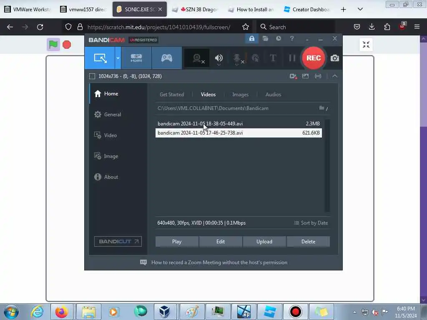Image resolution: width=427 pixels, height=320 pixels.
Task: Save page to Pocket icon
Action: (357, 27)
